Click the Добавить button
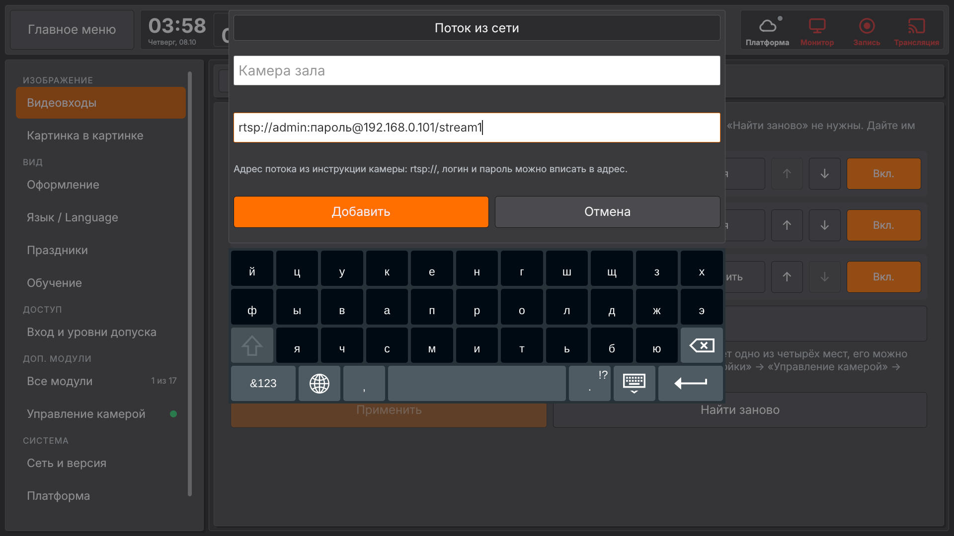The image size is (954, 536). (x=361, y=212)
